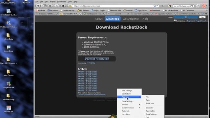The height and width of the screenshot is (118, 210).
Task: Select leftsider.exe on the desktop
Action: 9,109
